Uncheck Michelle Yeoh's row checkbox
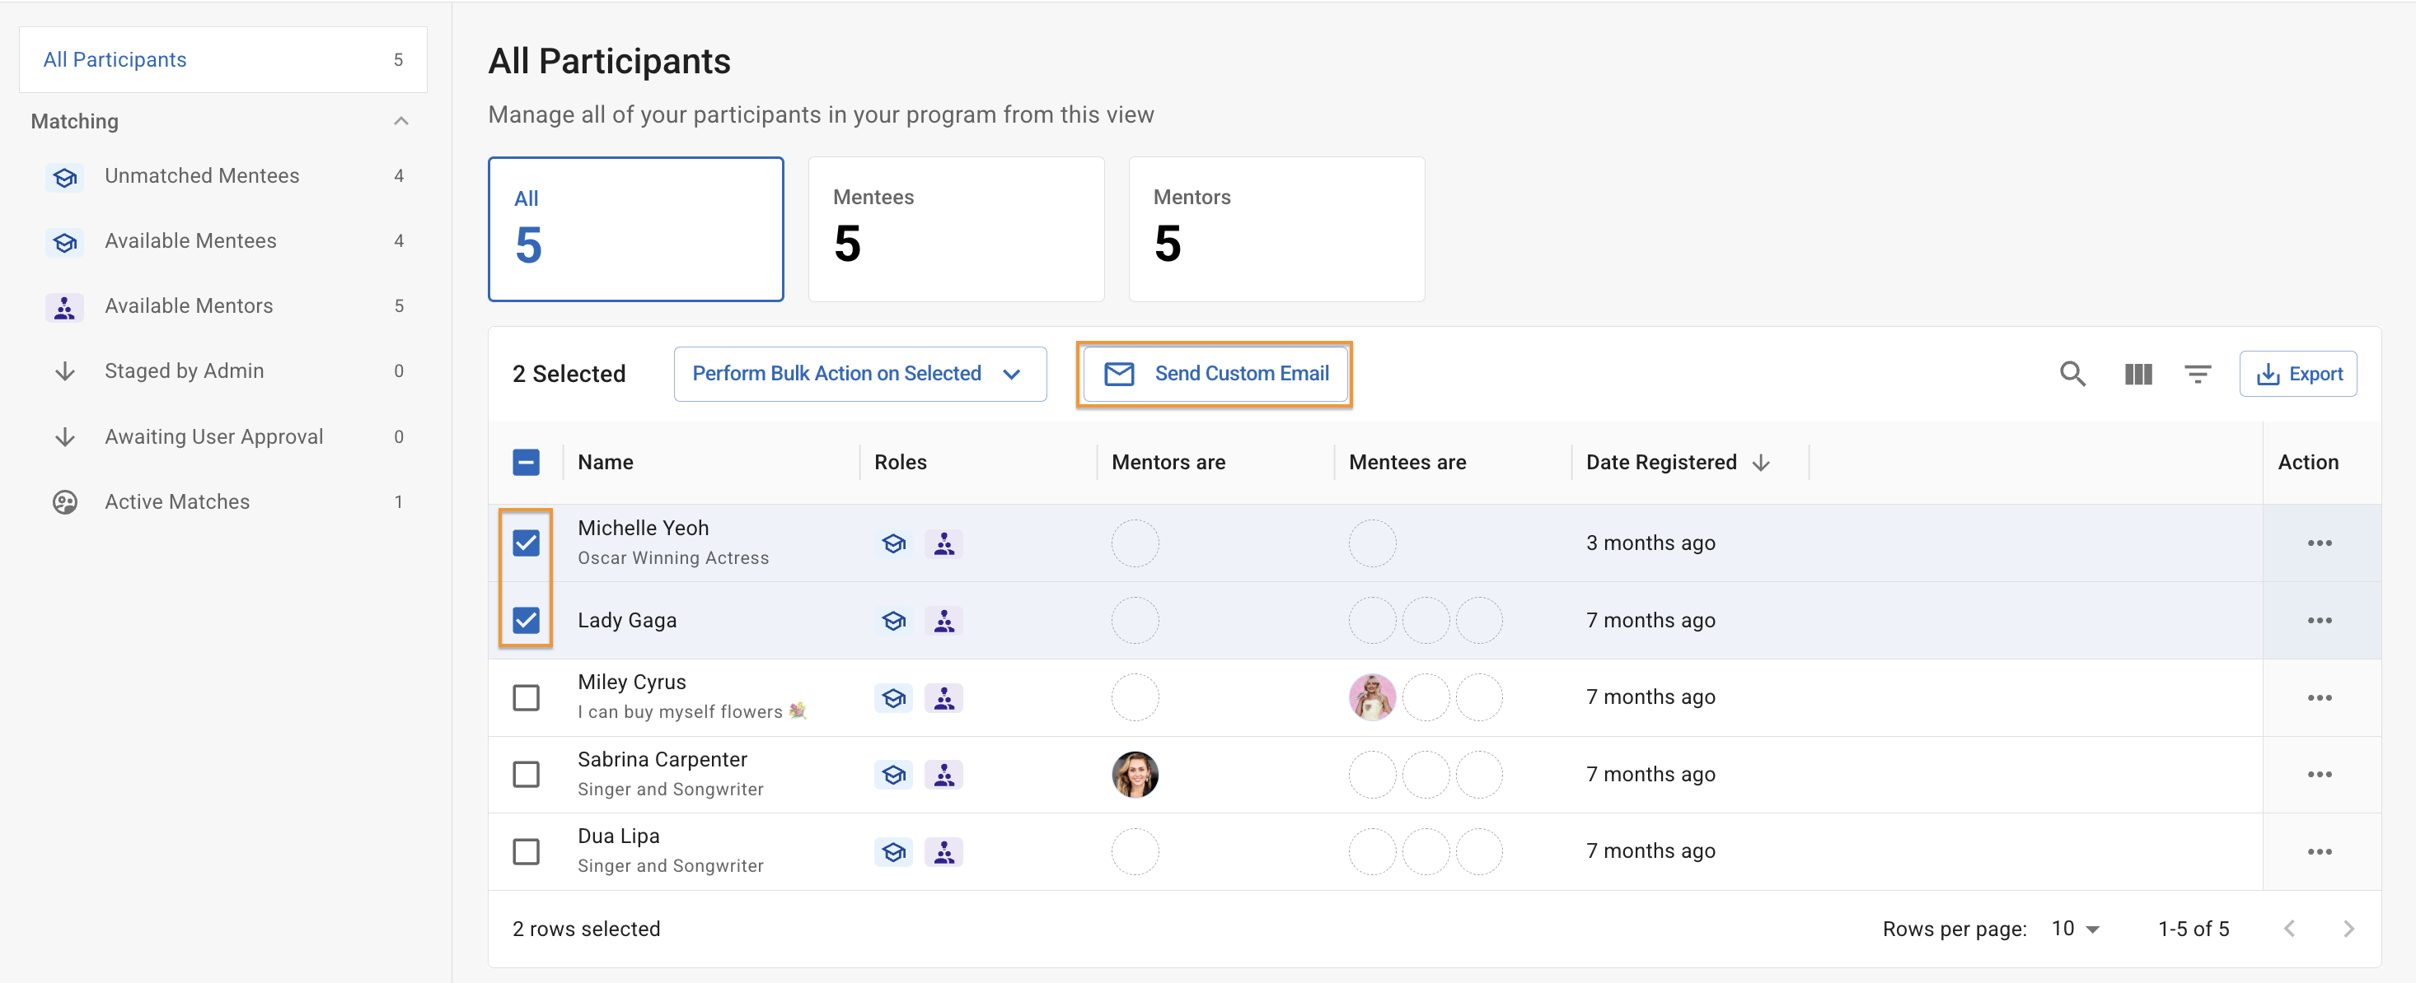This screenshot has width=2416, height=983. click(525, 543)
